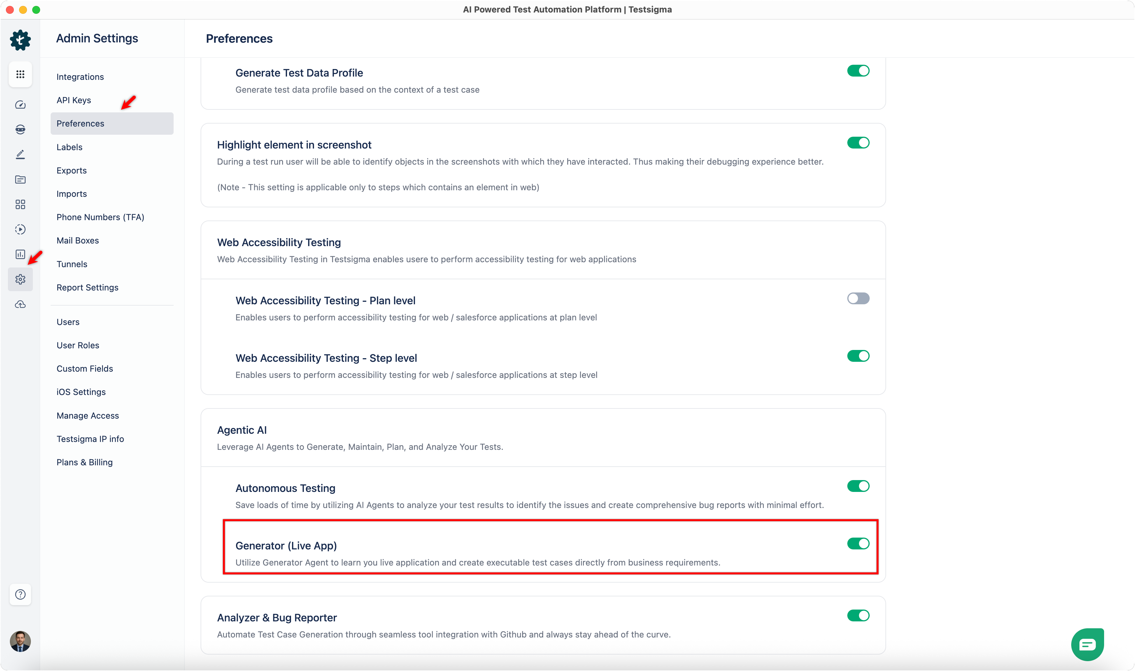The image size is (1135, 671).
Task: Enable Web Accessibility Testing Plan level toggle
Action: (x=858, y=298)
